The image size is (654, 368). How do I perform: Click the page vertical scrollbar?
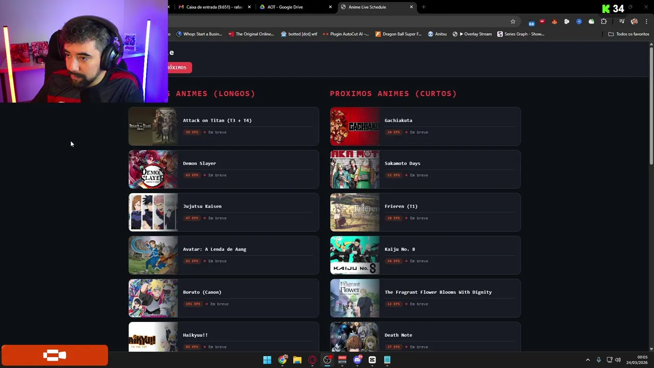pyautogui.click(x=651, y=105)
